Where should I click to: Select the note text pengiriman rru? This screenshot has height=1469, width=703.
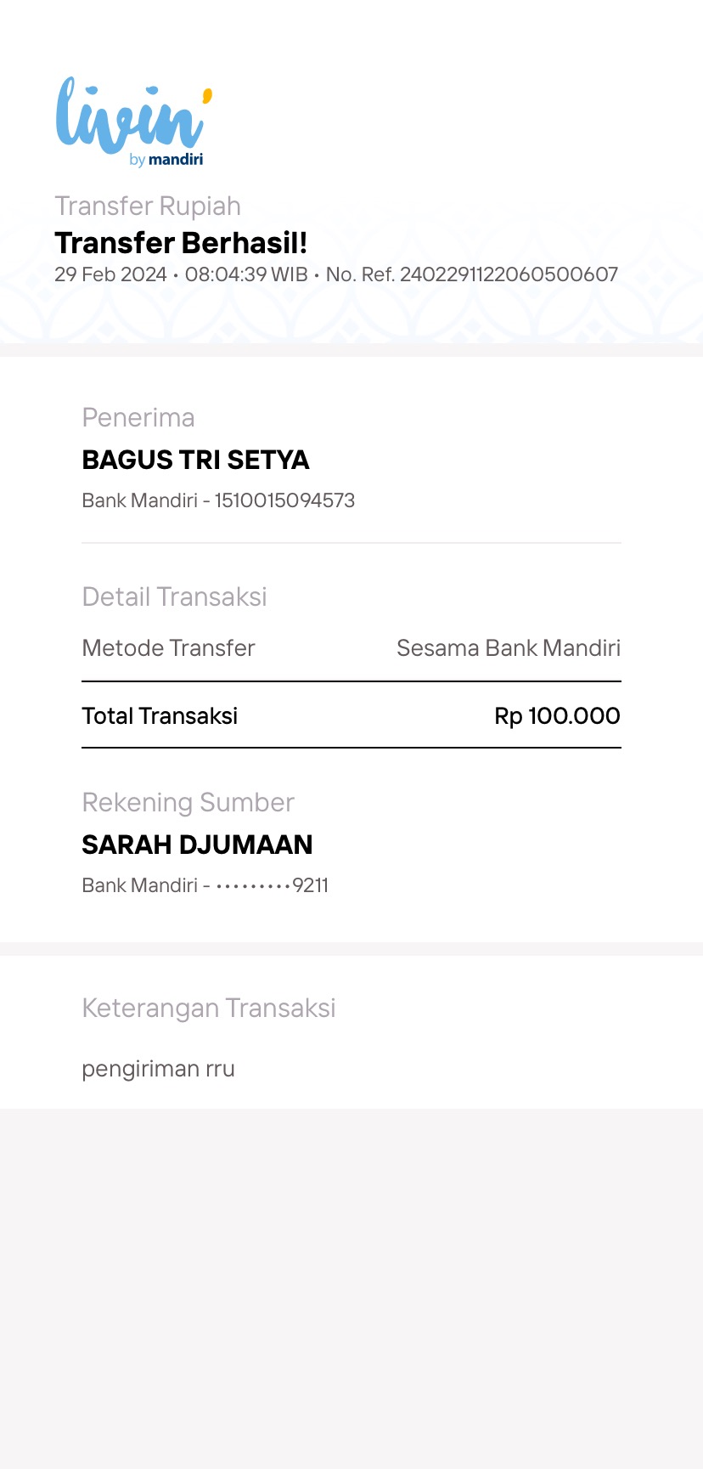(158, 1069)
